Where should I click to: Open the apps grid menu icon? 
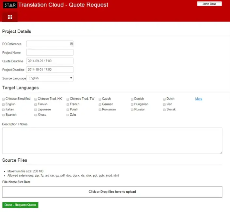pyautogui.click(x=10, y=17)
